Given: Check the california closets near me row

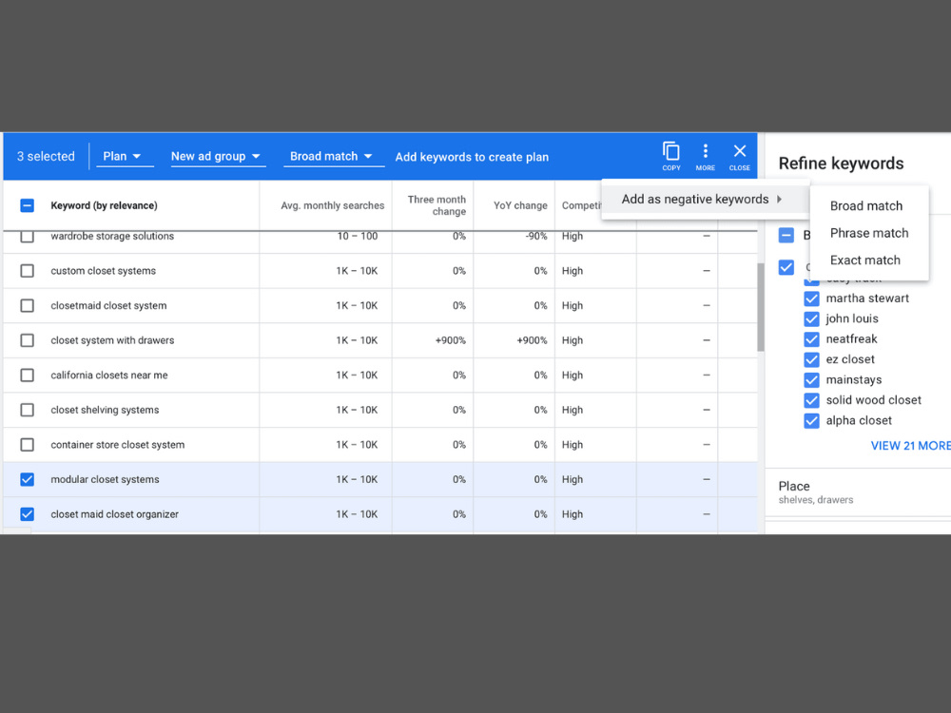Looking at the screenshot, I should click(x=28, y=376).
